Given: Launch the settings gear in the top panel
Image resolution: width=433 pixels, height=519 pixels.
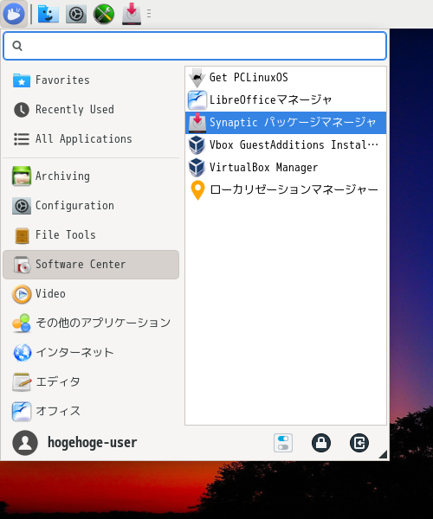Looking at the screenshot, I should 76,14.
